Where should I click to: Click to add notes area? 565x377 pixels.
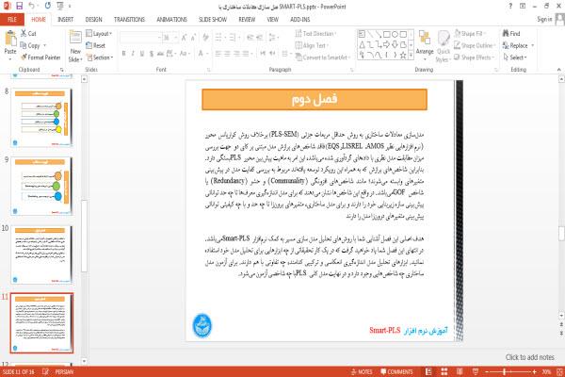pos(529,357)
